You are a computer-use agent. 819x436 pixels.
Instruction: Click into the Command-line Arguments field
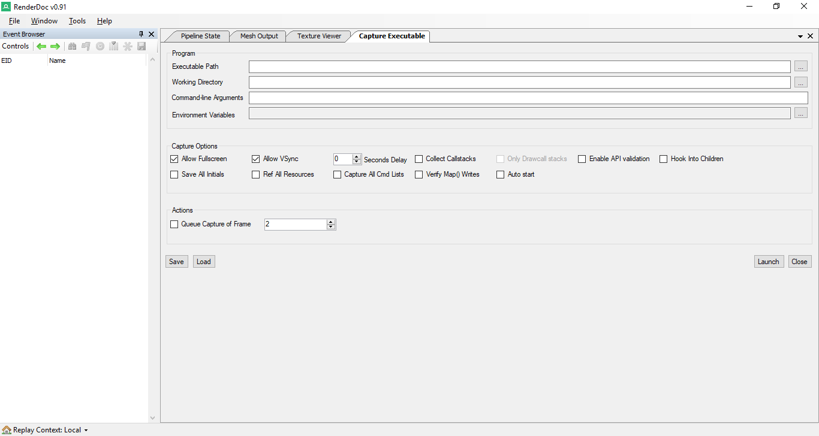[528, 98]
